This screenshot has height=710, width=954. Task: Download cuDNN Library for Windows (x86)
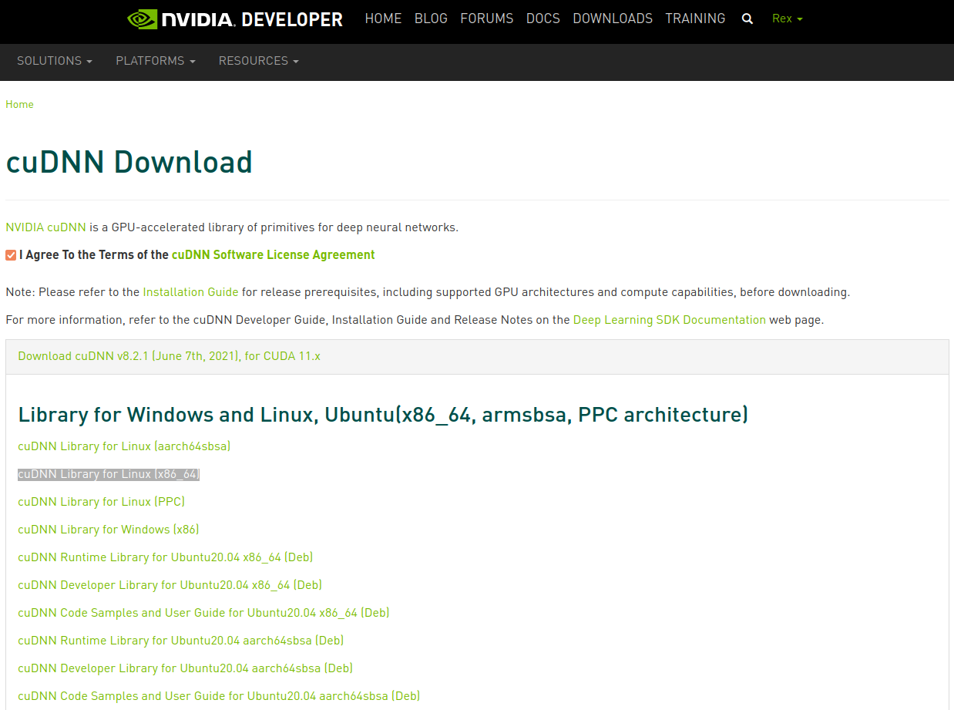(109, 530)
